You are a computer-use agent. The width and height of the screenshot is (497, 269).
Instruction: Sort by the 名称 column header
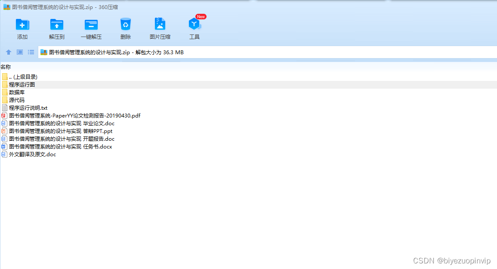[6, 67]
